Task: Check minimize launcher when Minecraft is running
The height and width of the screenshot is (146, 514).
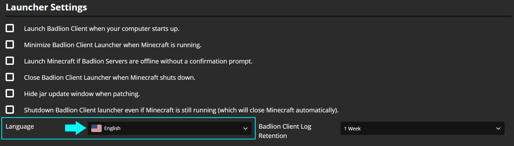Action: (x=10, y=44)
